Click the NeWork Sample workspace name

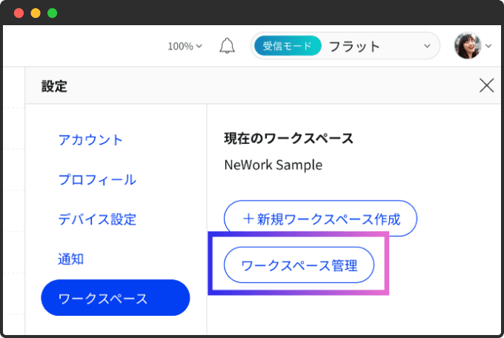[273, 165]
